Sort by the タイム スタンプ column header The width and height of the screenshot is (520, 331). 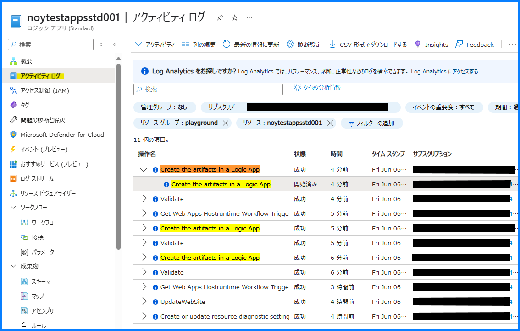(x=388, y=154)
